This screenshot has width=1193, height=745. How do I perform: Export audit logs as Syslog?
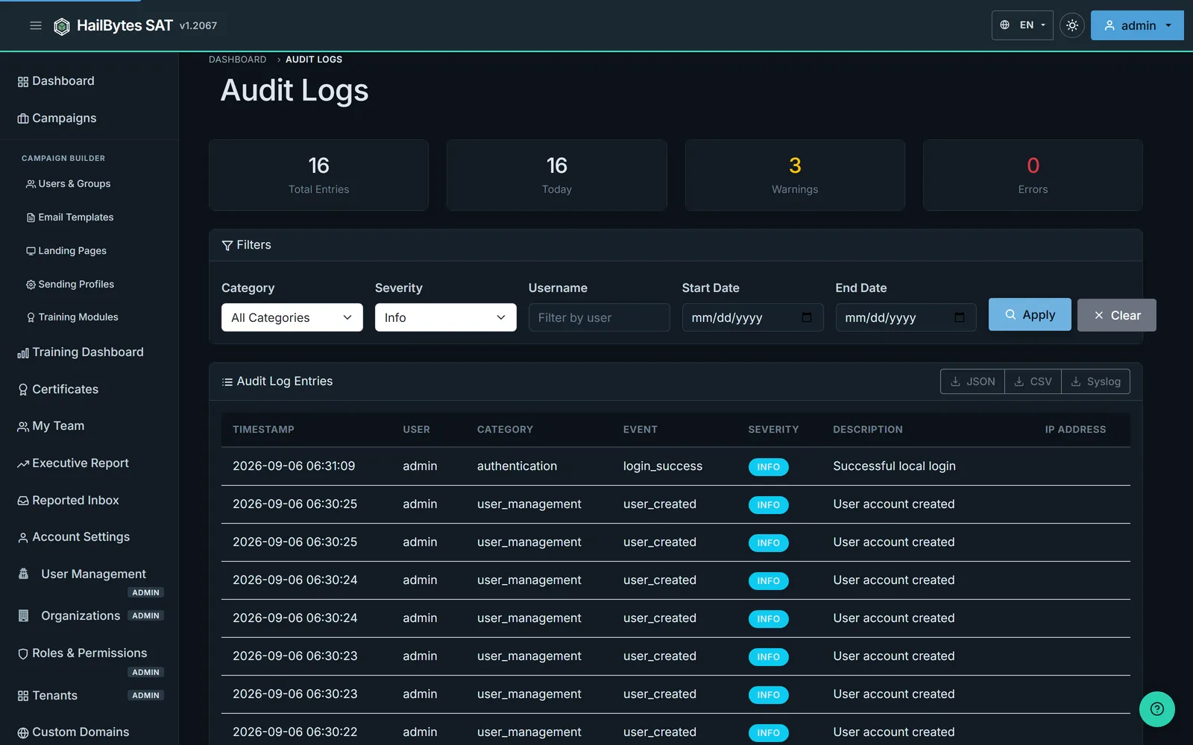[1095, 381]
